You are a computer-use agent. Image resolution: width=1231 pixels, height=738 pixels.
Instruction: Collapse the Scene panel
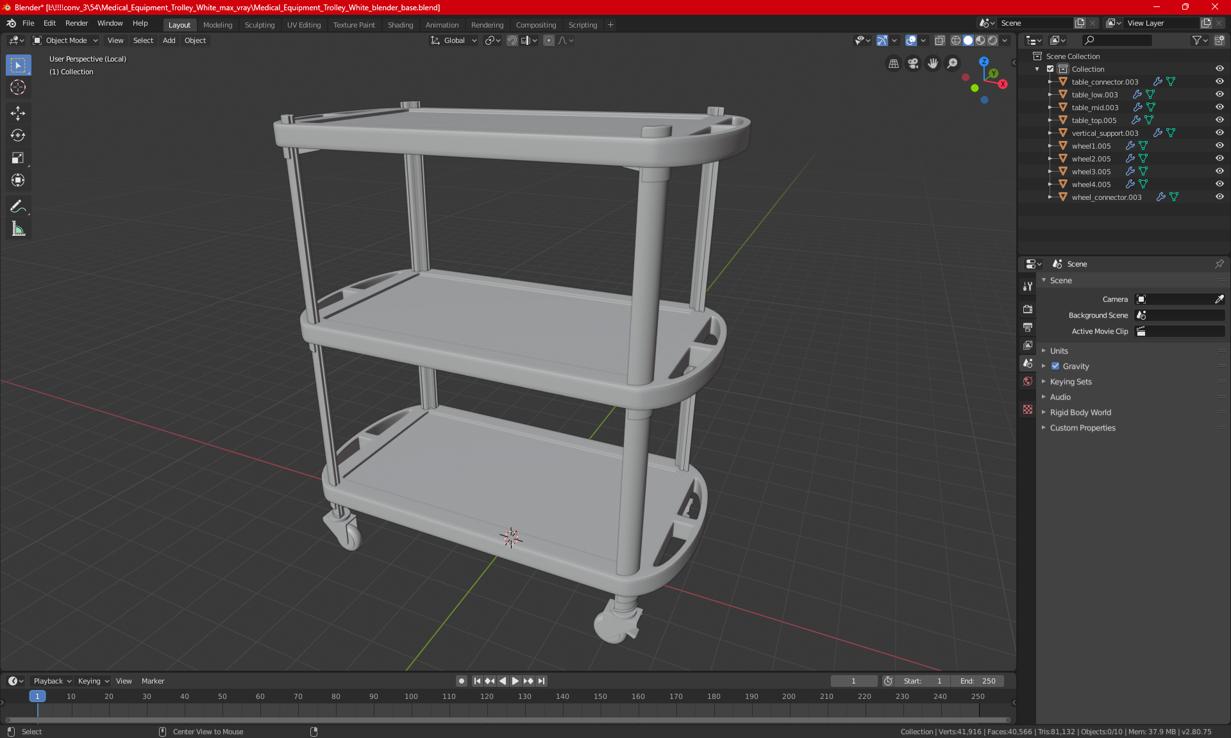point(1060,280)
